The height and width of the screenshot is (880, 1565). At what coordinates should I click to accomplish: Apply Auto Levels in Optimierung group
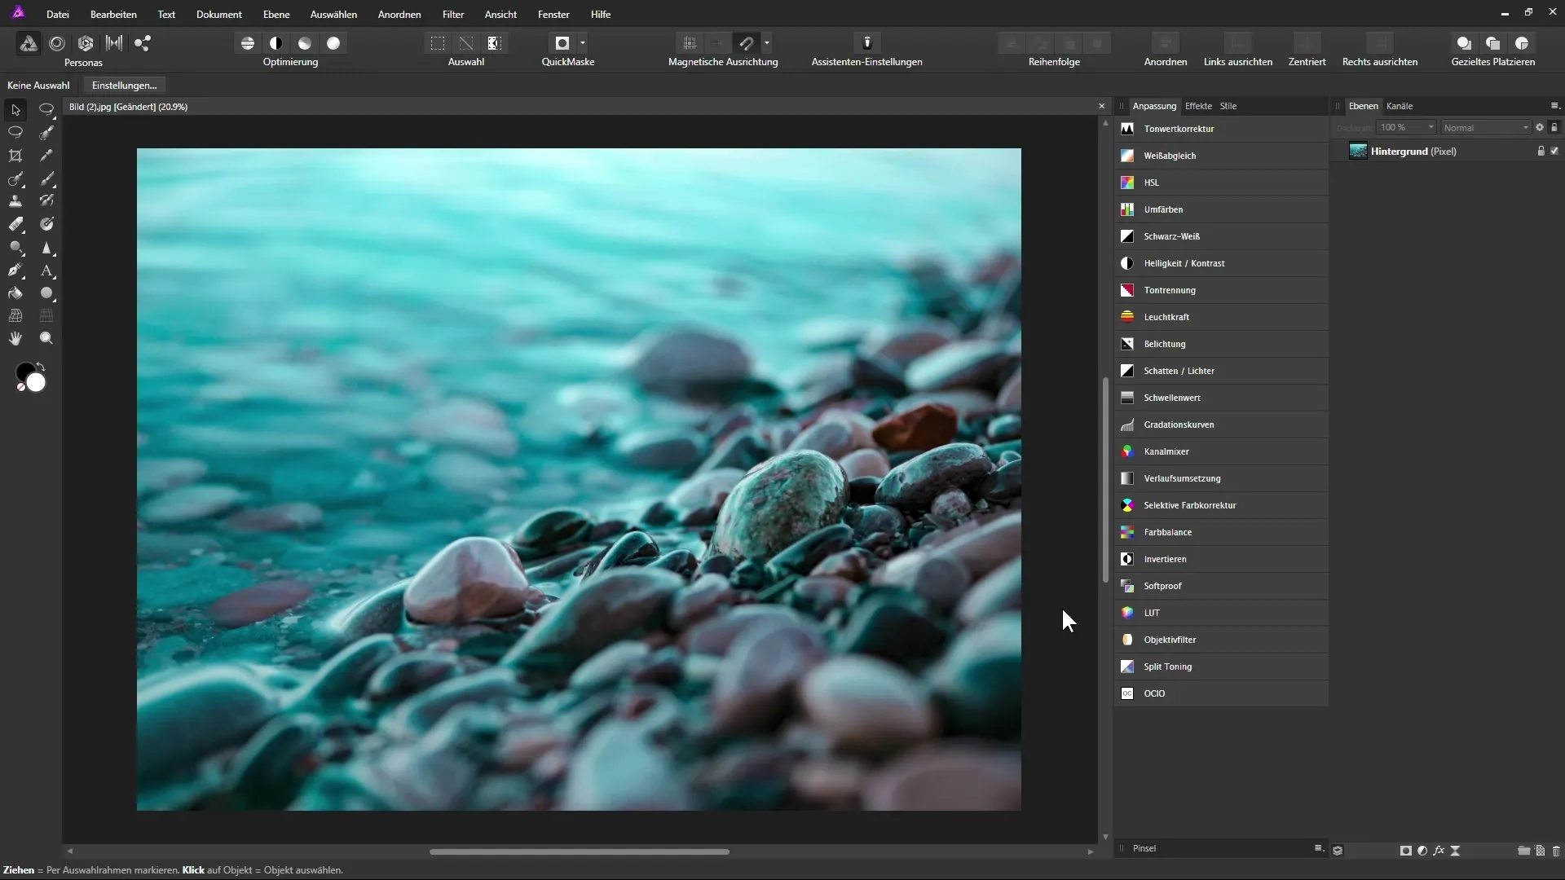tap(248, 43)
